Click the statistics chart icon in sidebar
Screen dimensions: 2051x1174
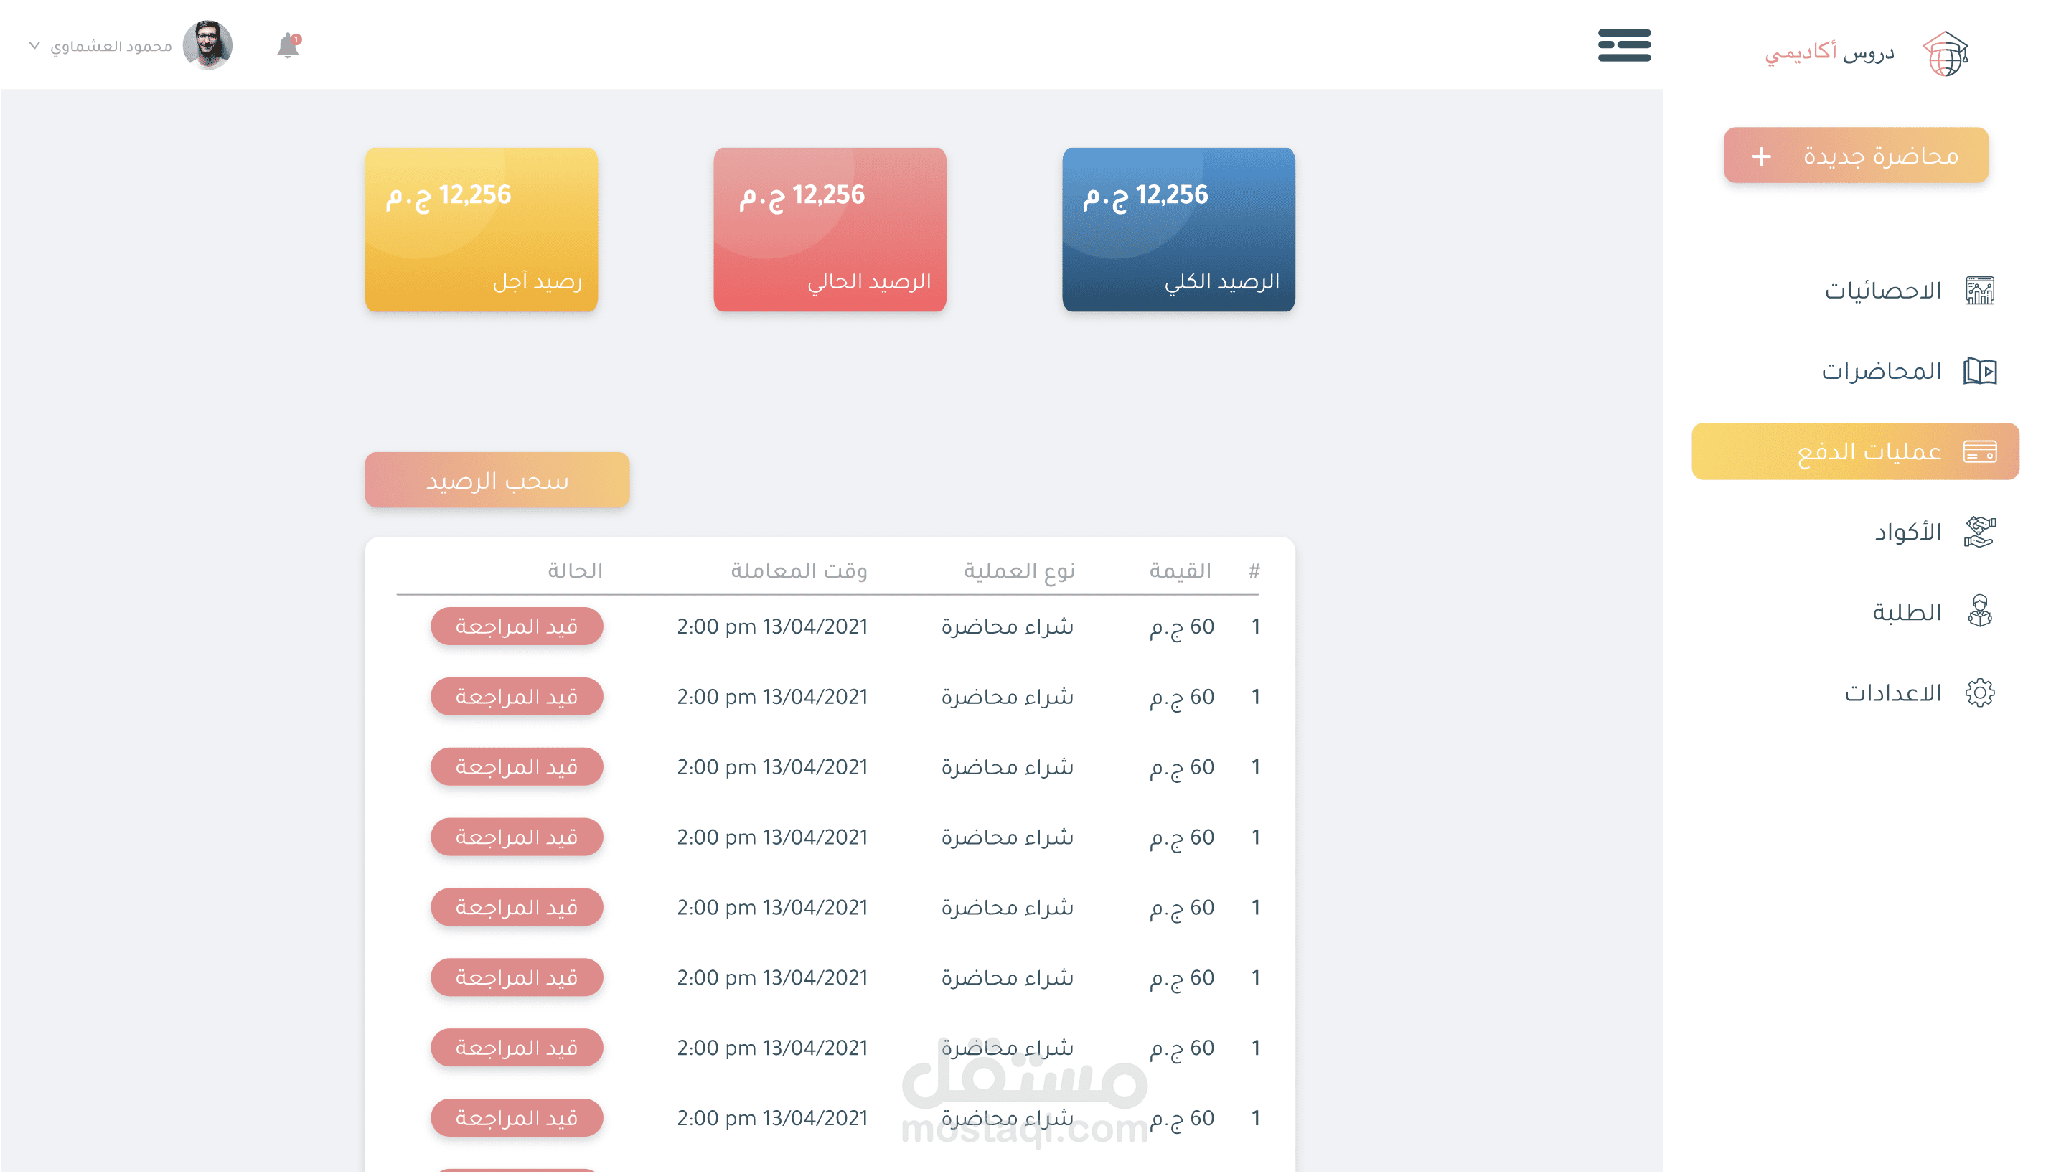click(x=1979, y=291)
